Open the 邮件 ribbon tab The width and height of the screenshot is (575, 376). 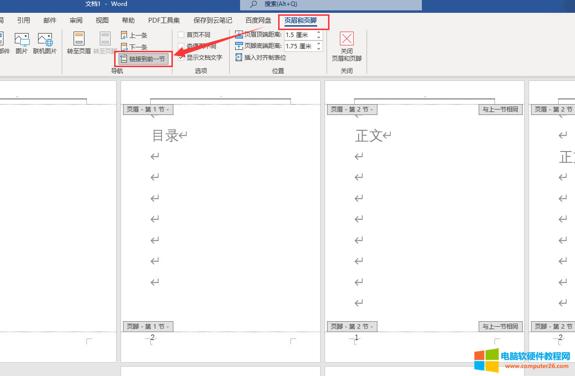50,21
